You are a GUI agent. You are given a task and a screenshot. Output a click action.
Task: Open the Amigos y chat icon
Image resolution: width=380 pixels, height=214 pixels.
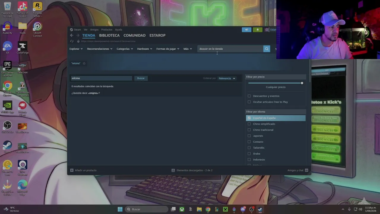[x=306, y=170]
